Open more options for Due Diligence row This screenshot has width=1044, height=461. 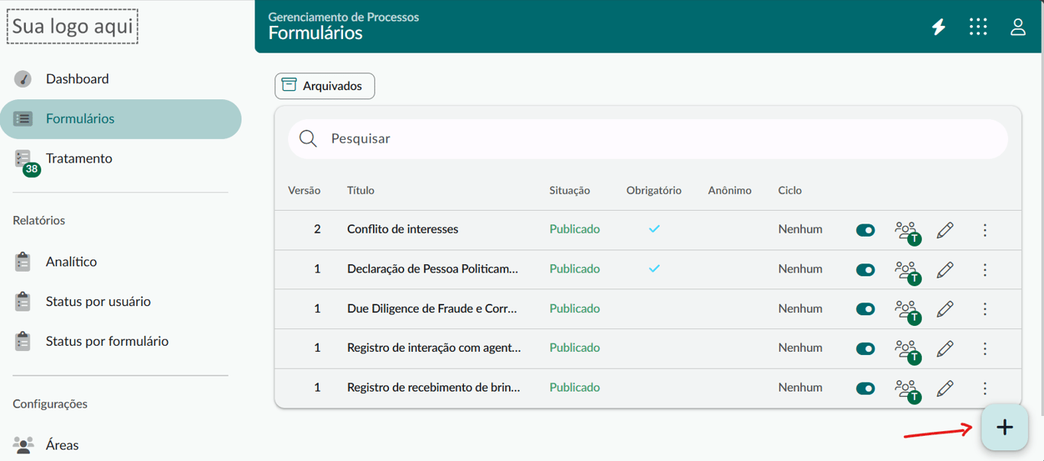click(985, 309)
